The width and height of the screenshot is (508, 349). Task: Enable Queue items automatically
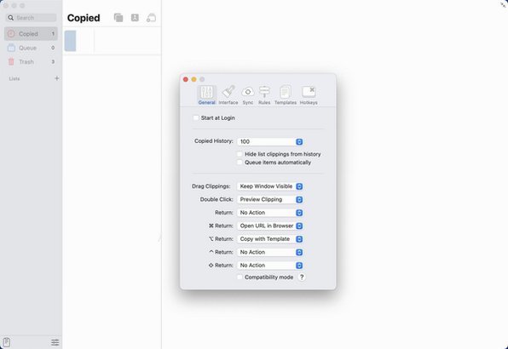tap(240, 163)
